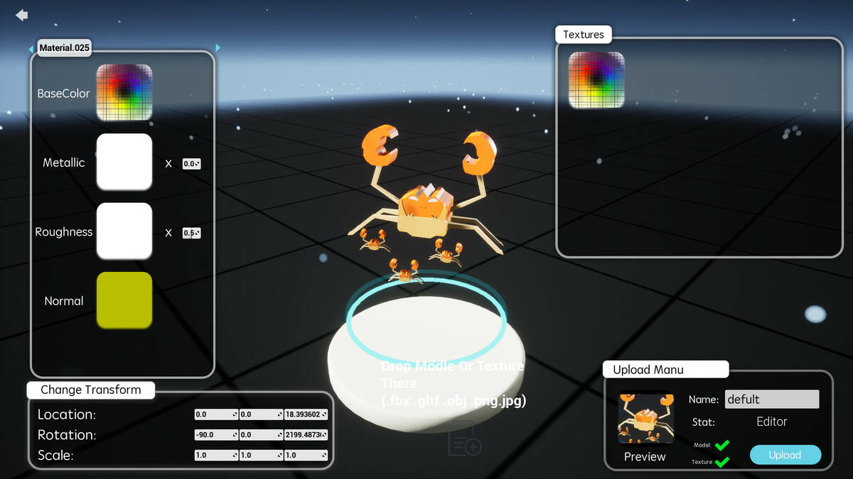Edit the Metallic multiplier value field

coord(191,164)
